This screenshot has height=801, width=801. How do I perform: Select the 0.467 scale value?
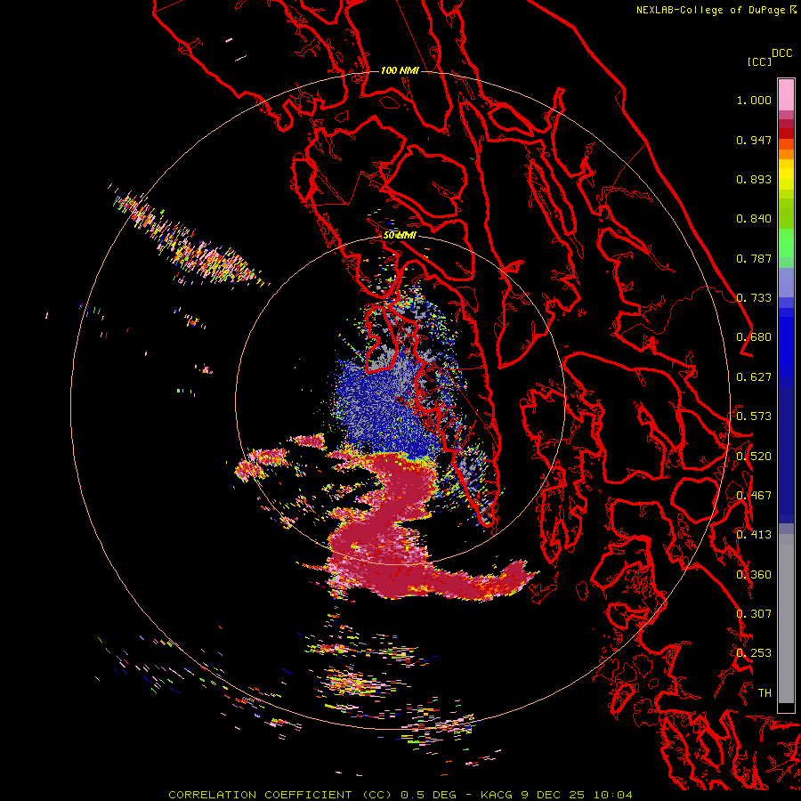[x=754, y=496]
